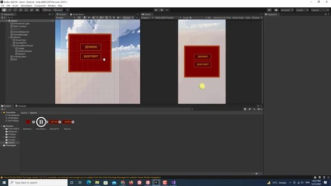Toggle Local/Global handle rotation
This screenshot has width=331, height=186.
coord(57,10)
